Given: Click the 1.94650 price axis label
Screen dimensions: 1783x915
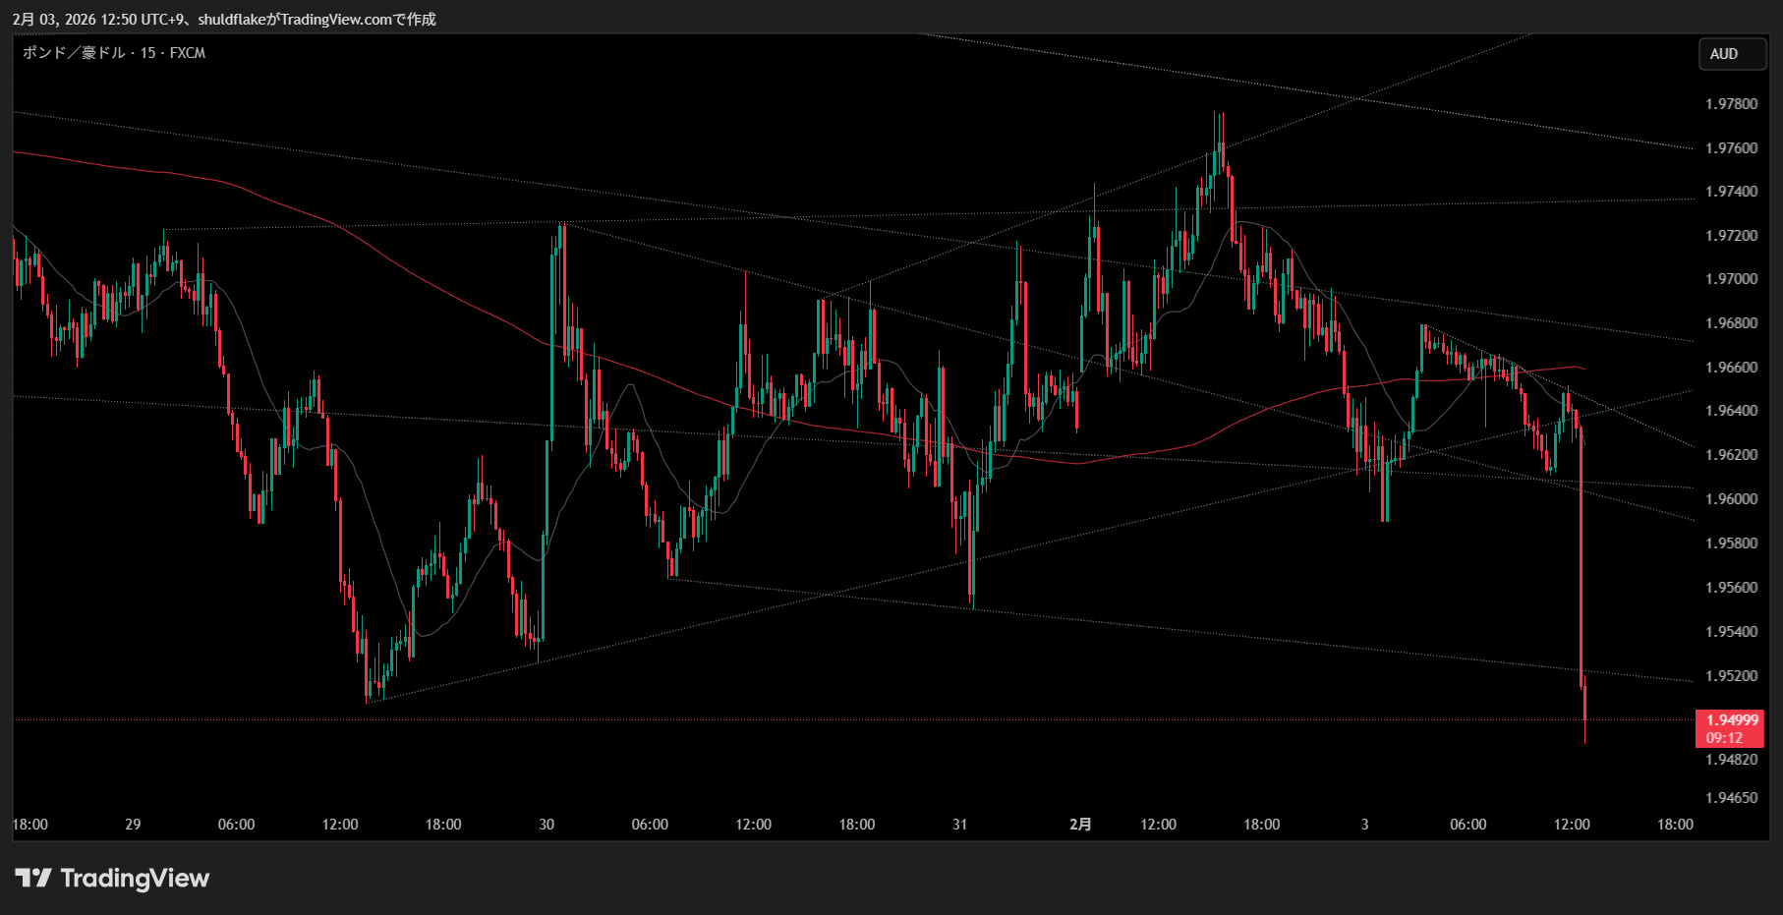Looking at the screenshot, I should (x=1731, y=798).
